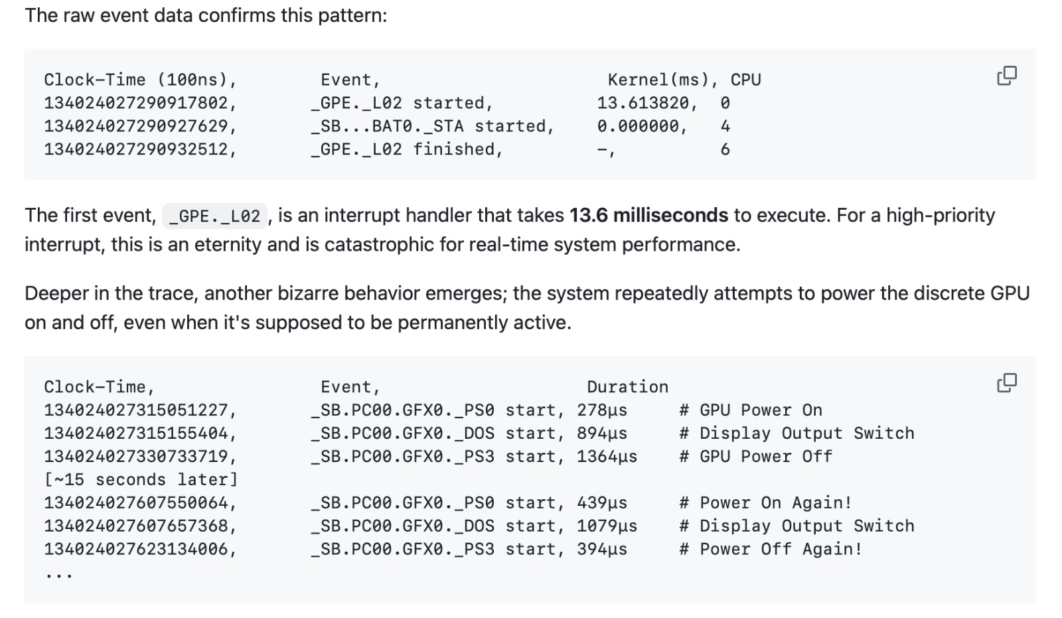Click the _GPE._L02 finished event line
Screen dimensions: 1062x618
[x=406, y=149]
